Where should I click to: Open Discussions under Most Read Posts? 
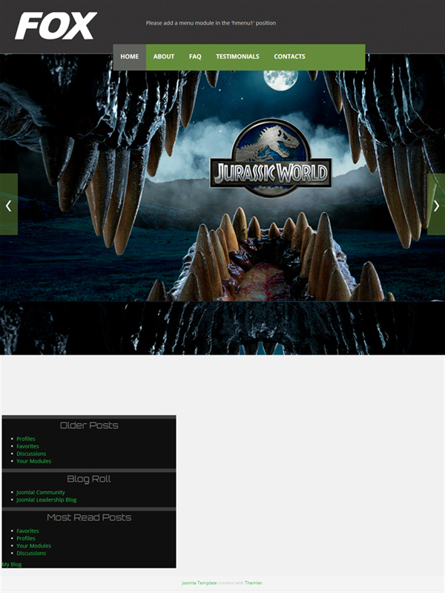click(x=31, y=553)
